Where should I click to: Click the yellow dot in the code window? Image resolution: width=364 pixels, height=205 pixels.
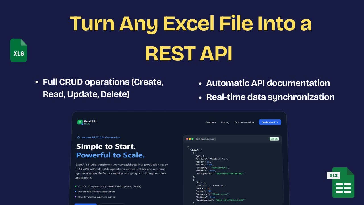190,139
